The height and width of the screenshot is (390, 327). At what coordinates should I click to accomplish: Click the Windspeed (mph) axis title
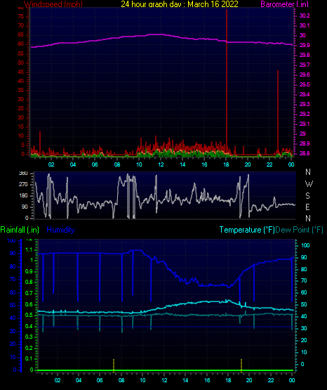coord(53,4)
